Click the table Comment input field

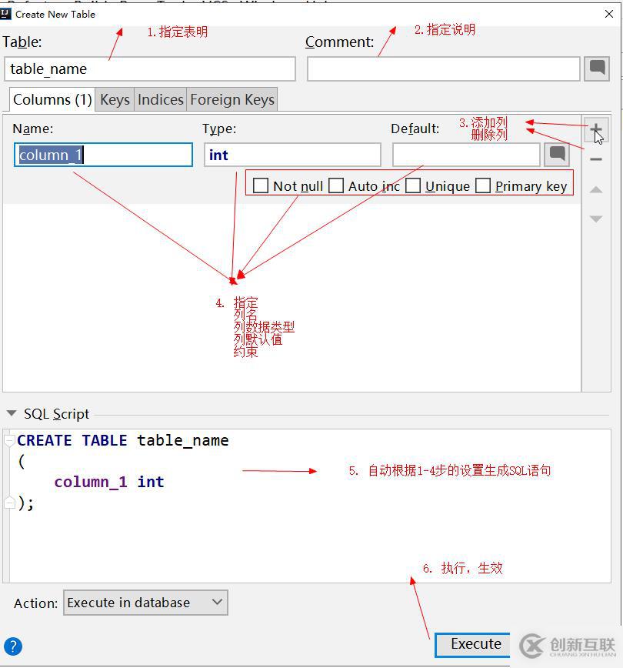(x=443, y=68)
